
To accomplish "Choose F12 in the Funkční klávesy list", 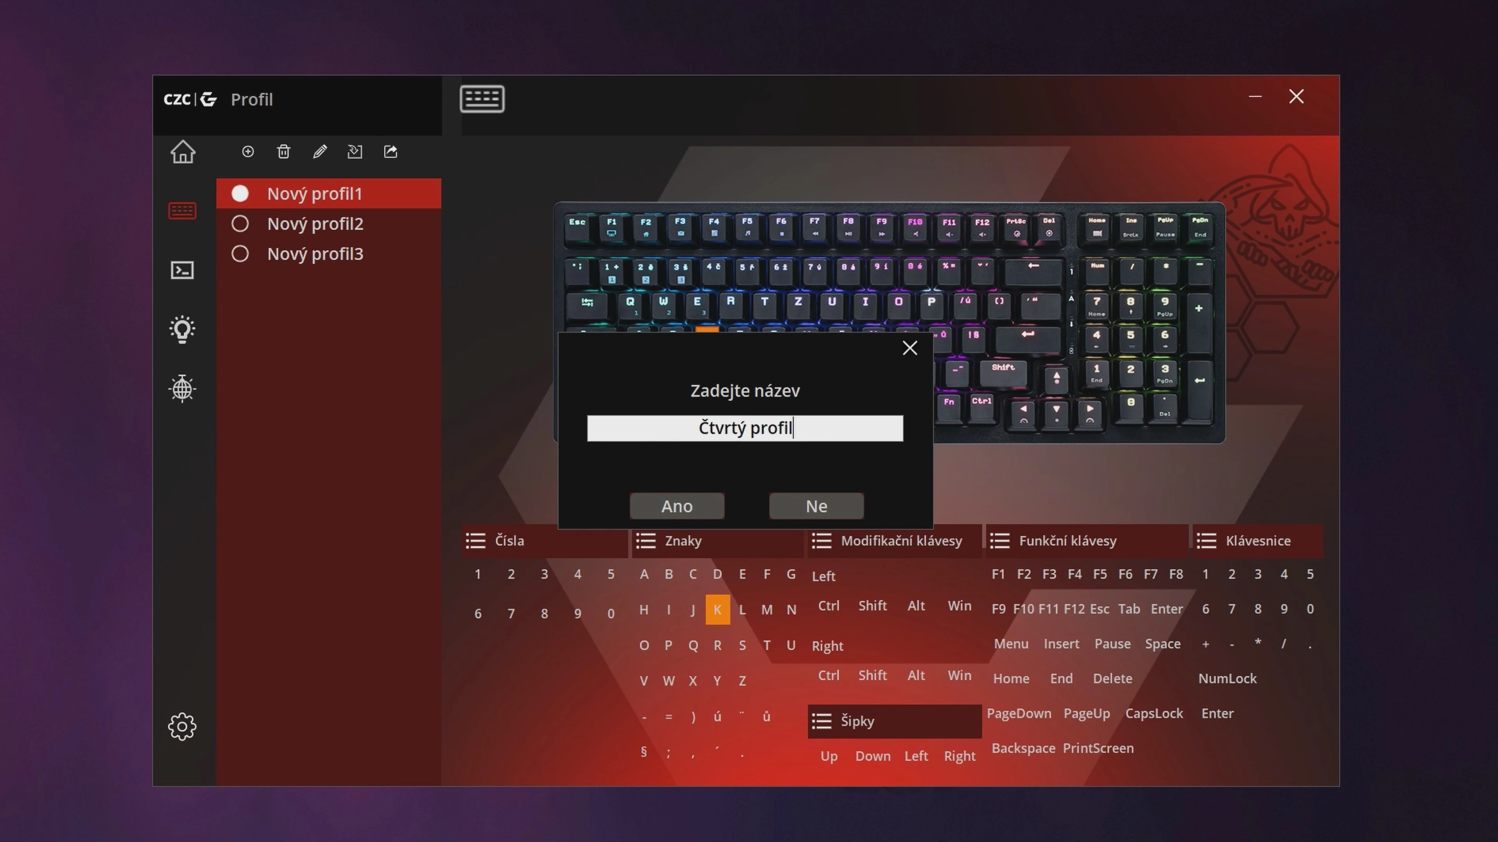I will point(1074,609).
